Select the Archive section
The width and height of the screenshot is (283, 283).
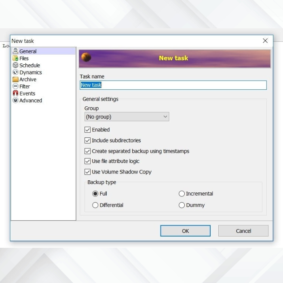(28, 79)
